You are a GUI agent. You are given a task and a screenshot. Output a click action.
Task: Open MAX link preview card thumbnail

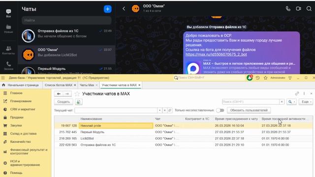pos(193,67)
